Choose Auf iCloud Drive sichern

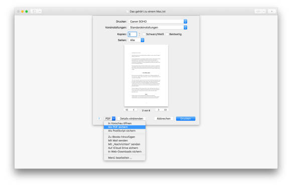pos(124,148)
